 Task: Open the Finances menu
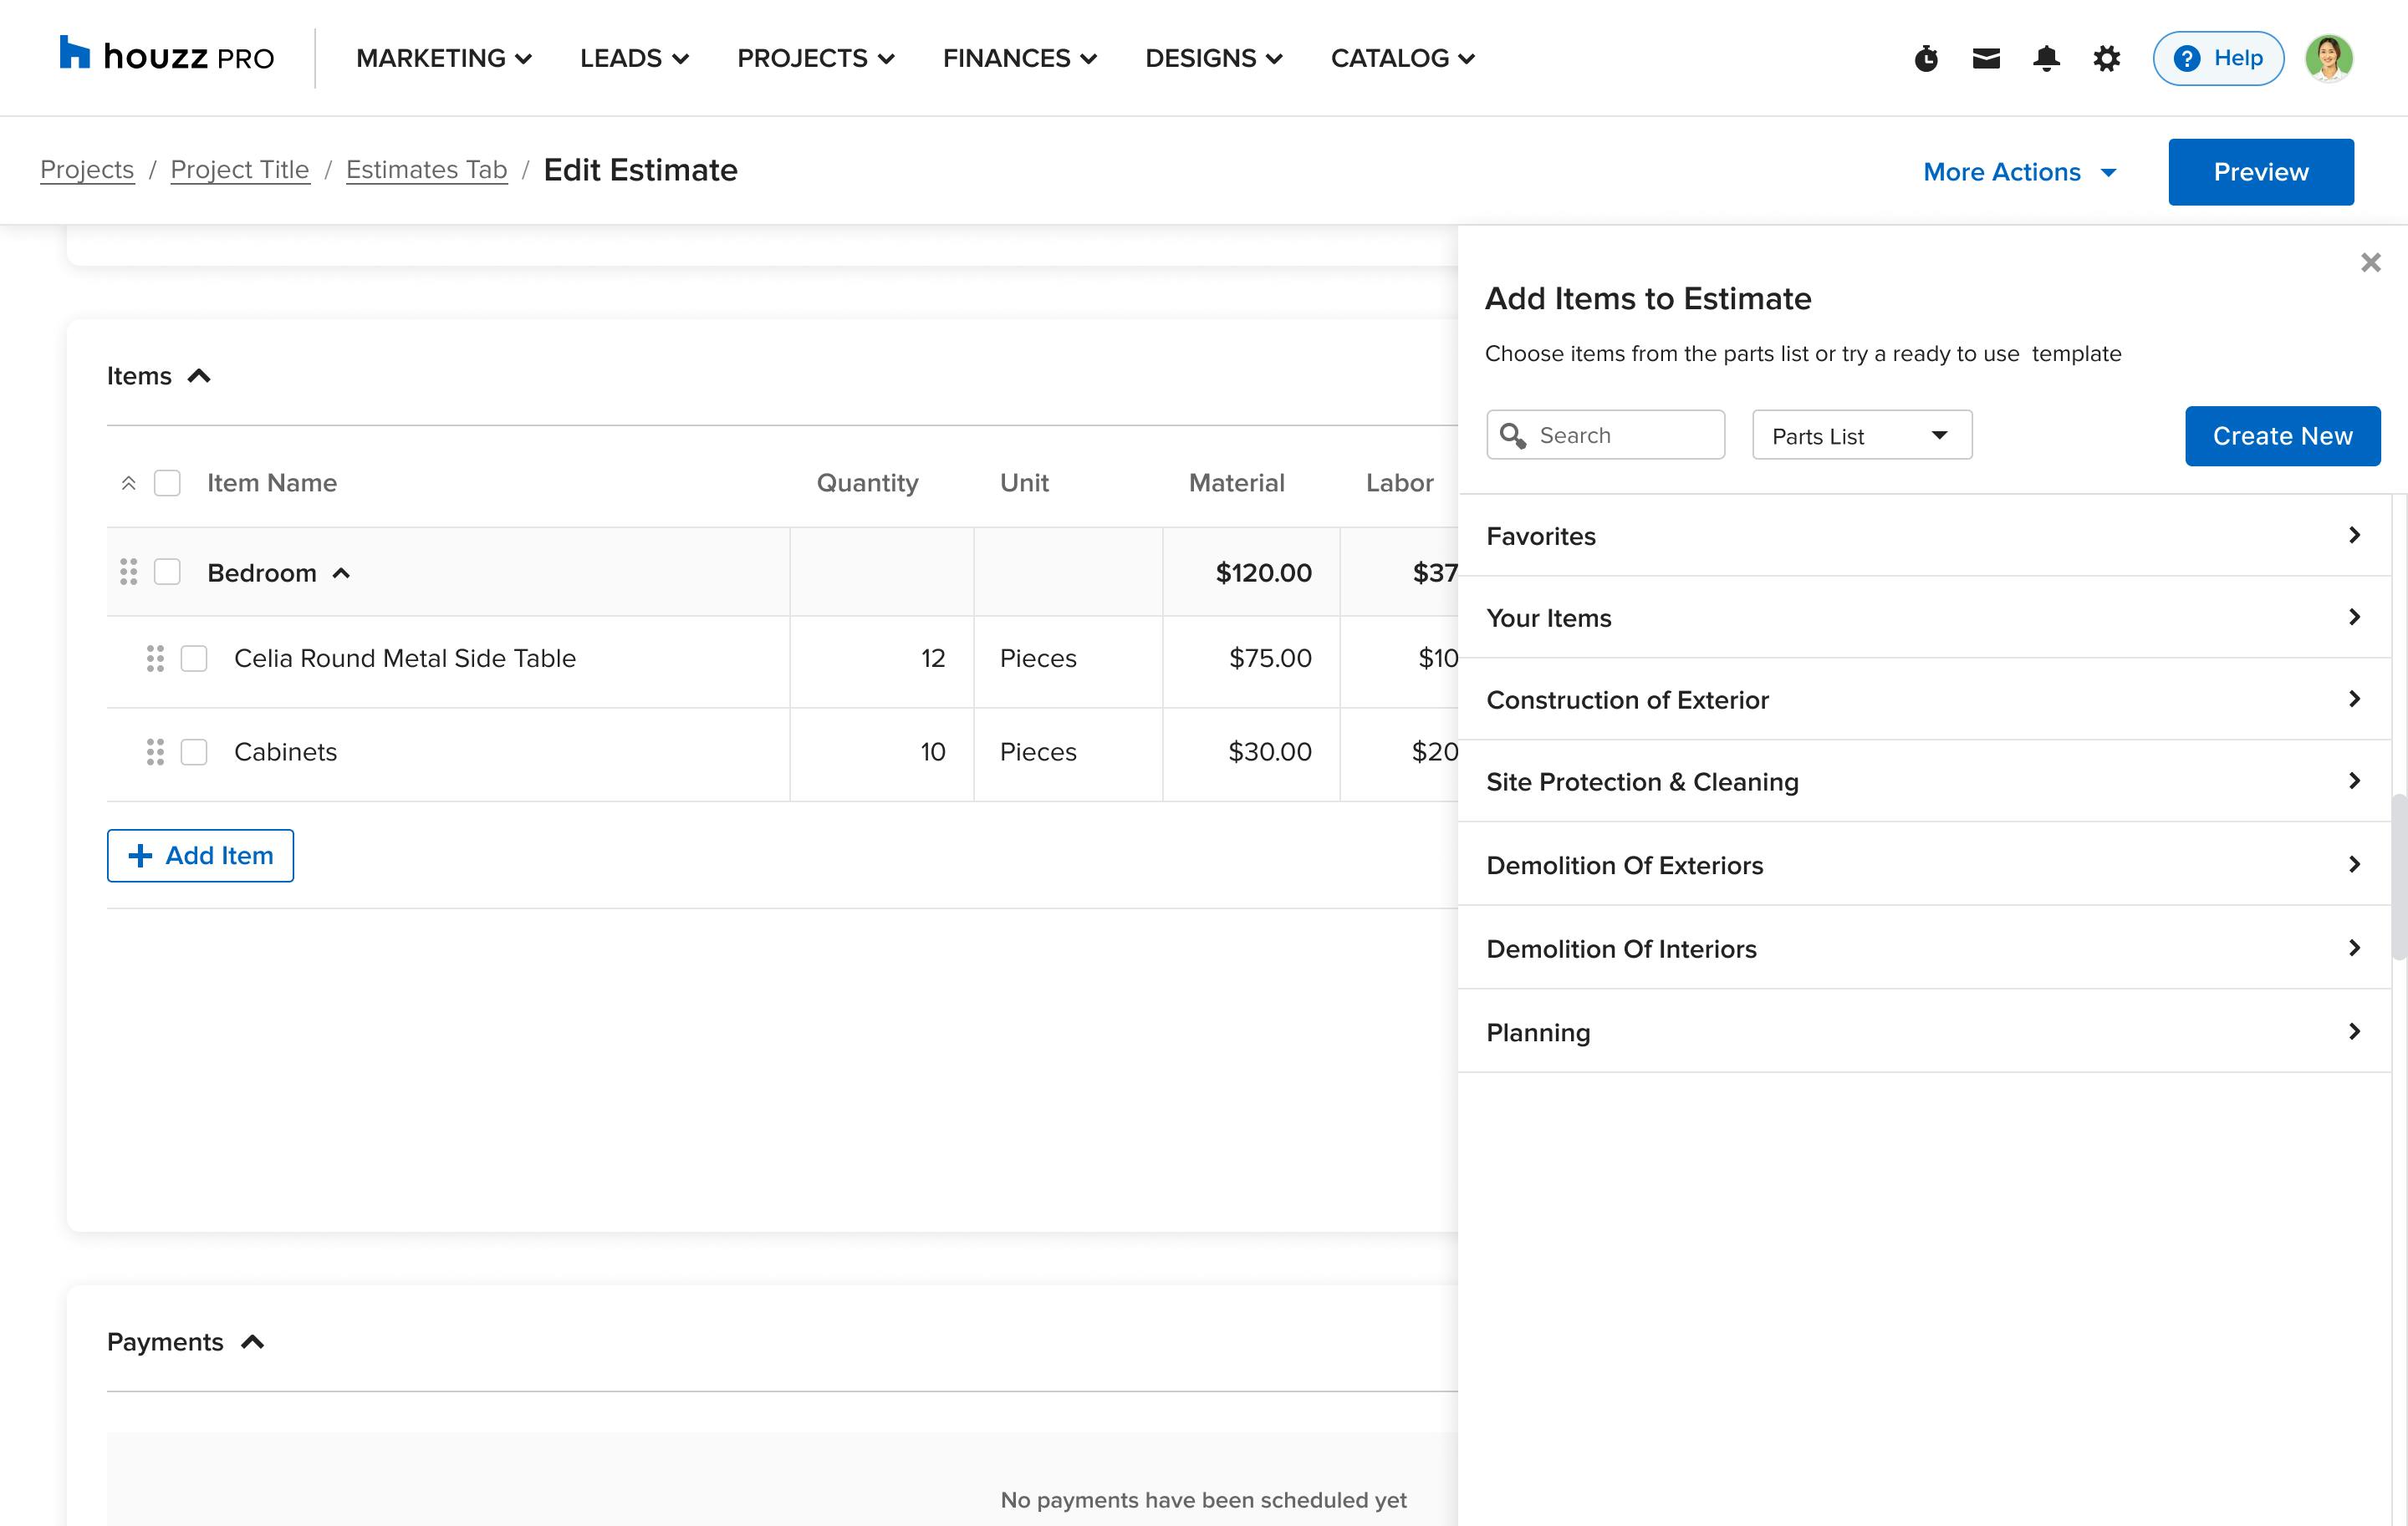pyautogui.click(x=1019, y=58)
